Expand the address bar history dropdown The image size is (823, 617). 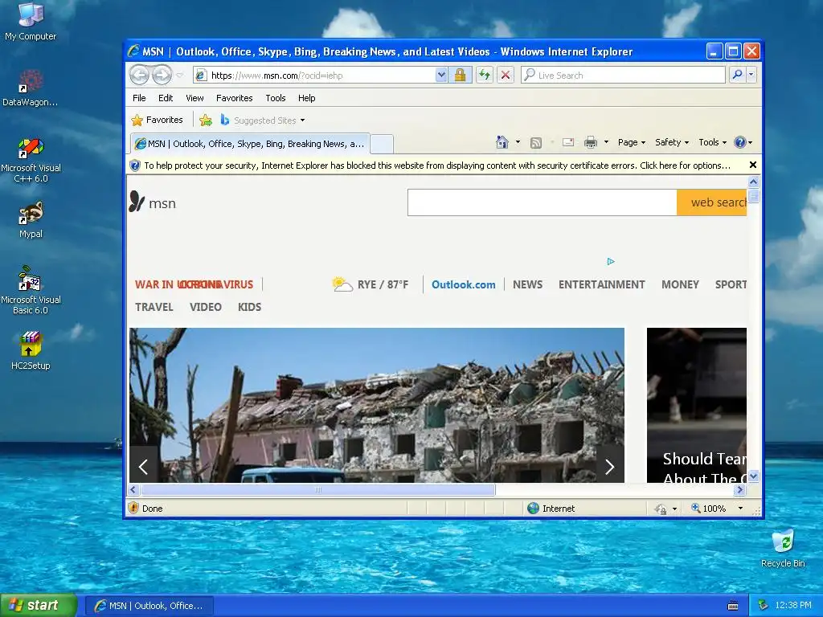click(441, 75)
